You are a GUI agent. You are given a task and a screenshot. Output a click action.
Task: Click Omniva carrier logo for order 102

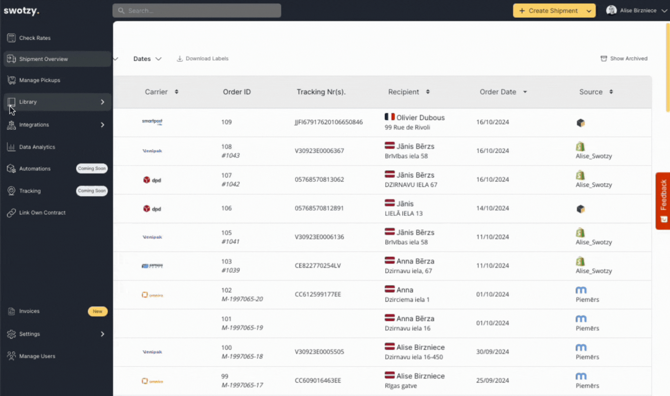tap(152, 295)
